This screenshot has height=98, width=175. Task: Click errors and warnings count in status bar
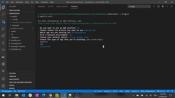pos(22,91)
